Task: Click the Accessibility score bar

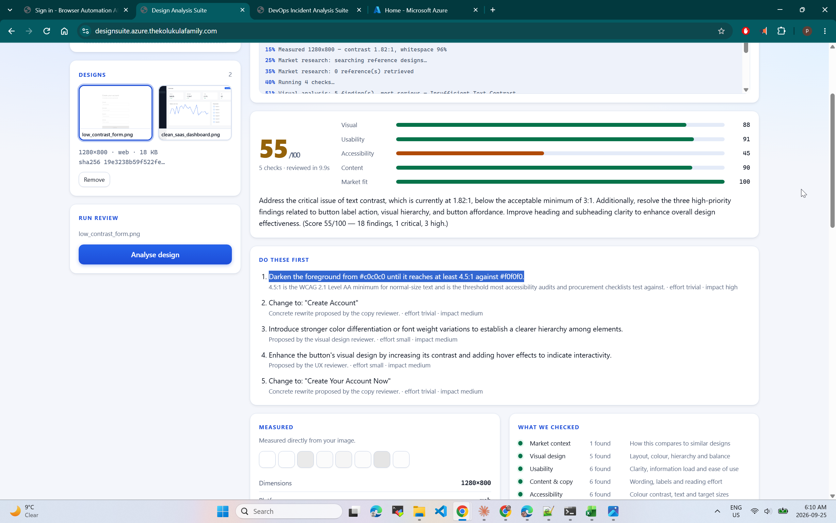Action: coord(560,153)
